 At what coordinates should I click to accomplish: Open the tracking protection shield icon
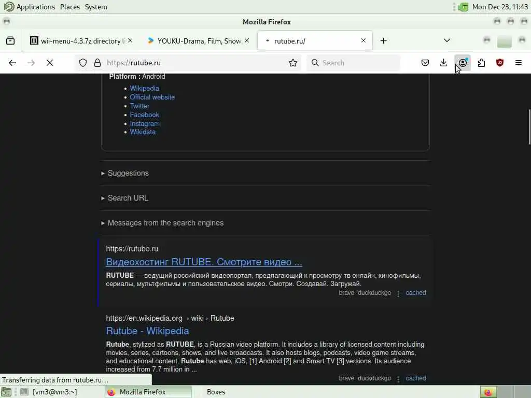coord(83,63)
